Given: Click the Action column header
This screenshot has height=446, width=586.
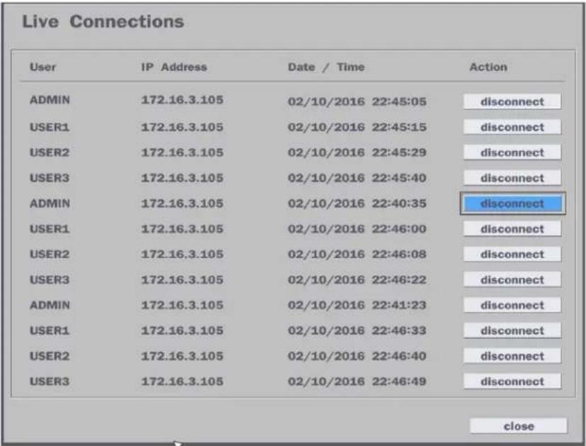Looking at the screenshot, I should coord(488,67).
